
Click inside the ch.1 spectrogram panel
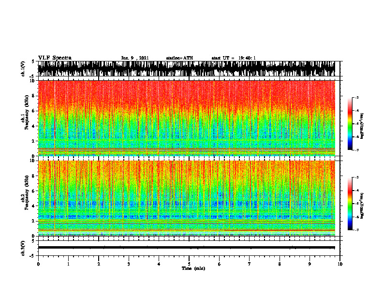coord(187,118)
